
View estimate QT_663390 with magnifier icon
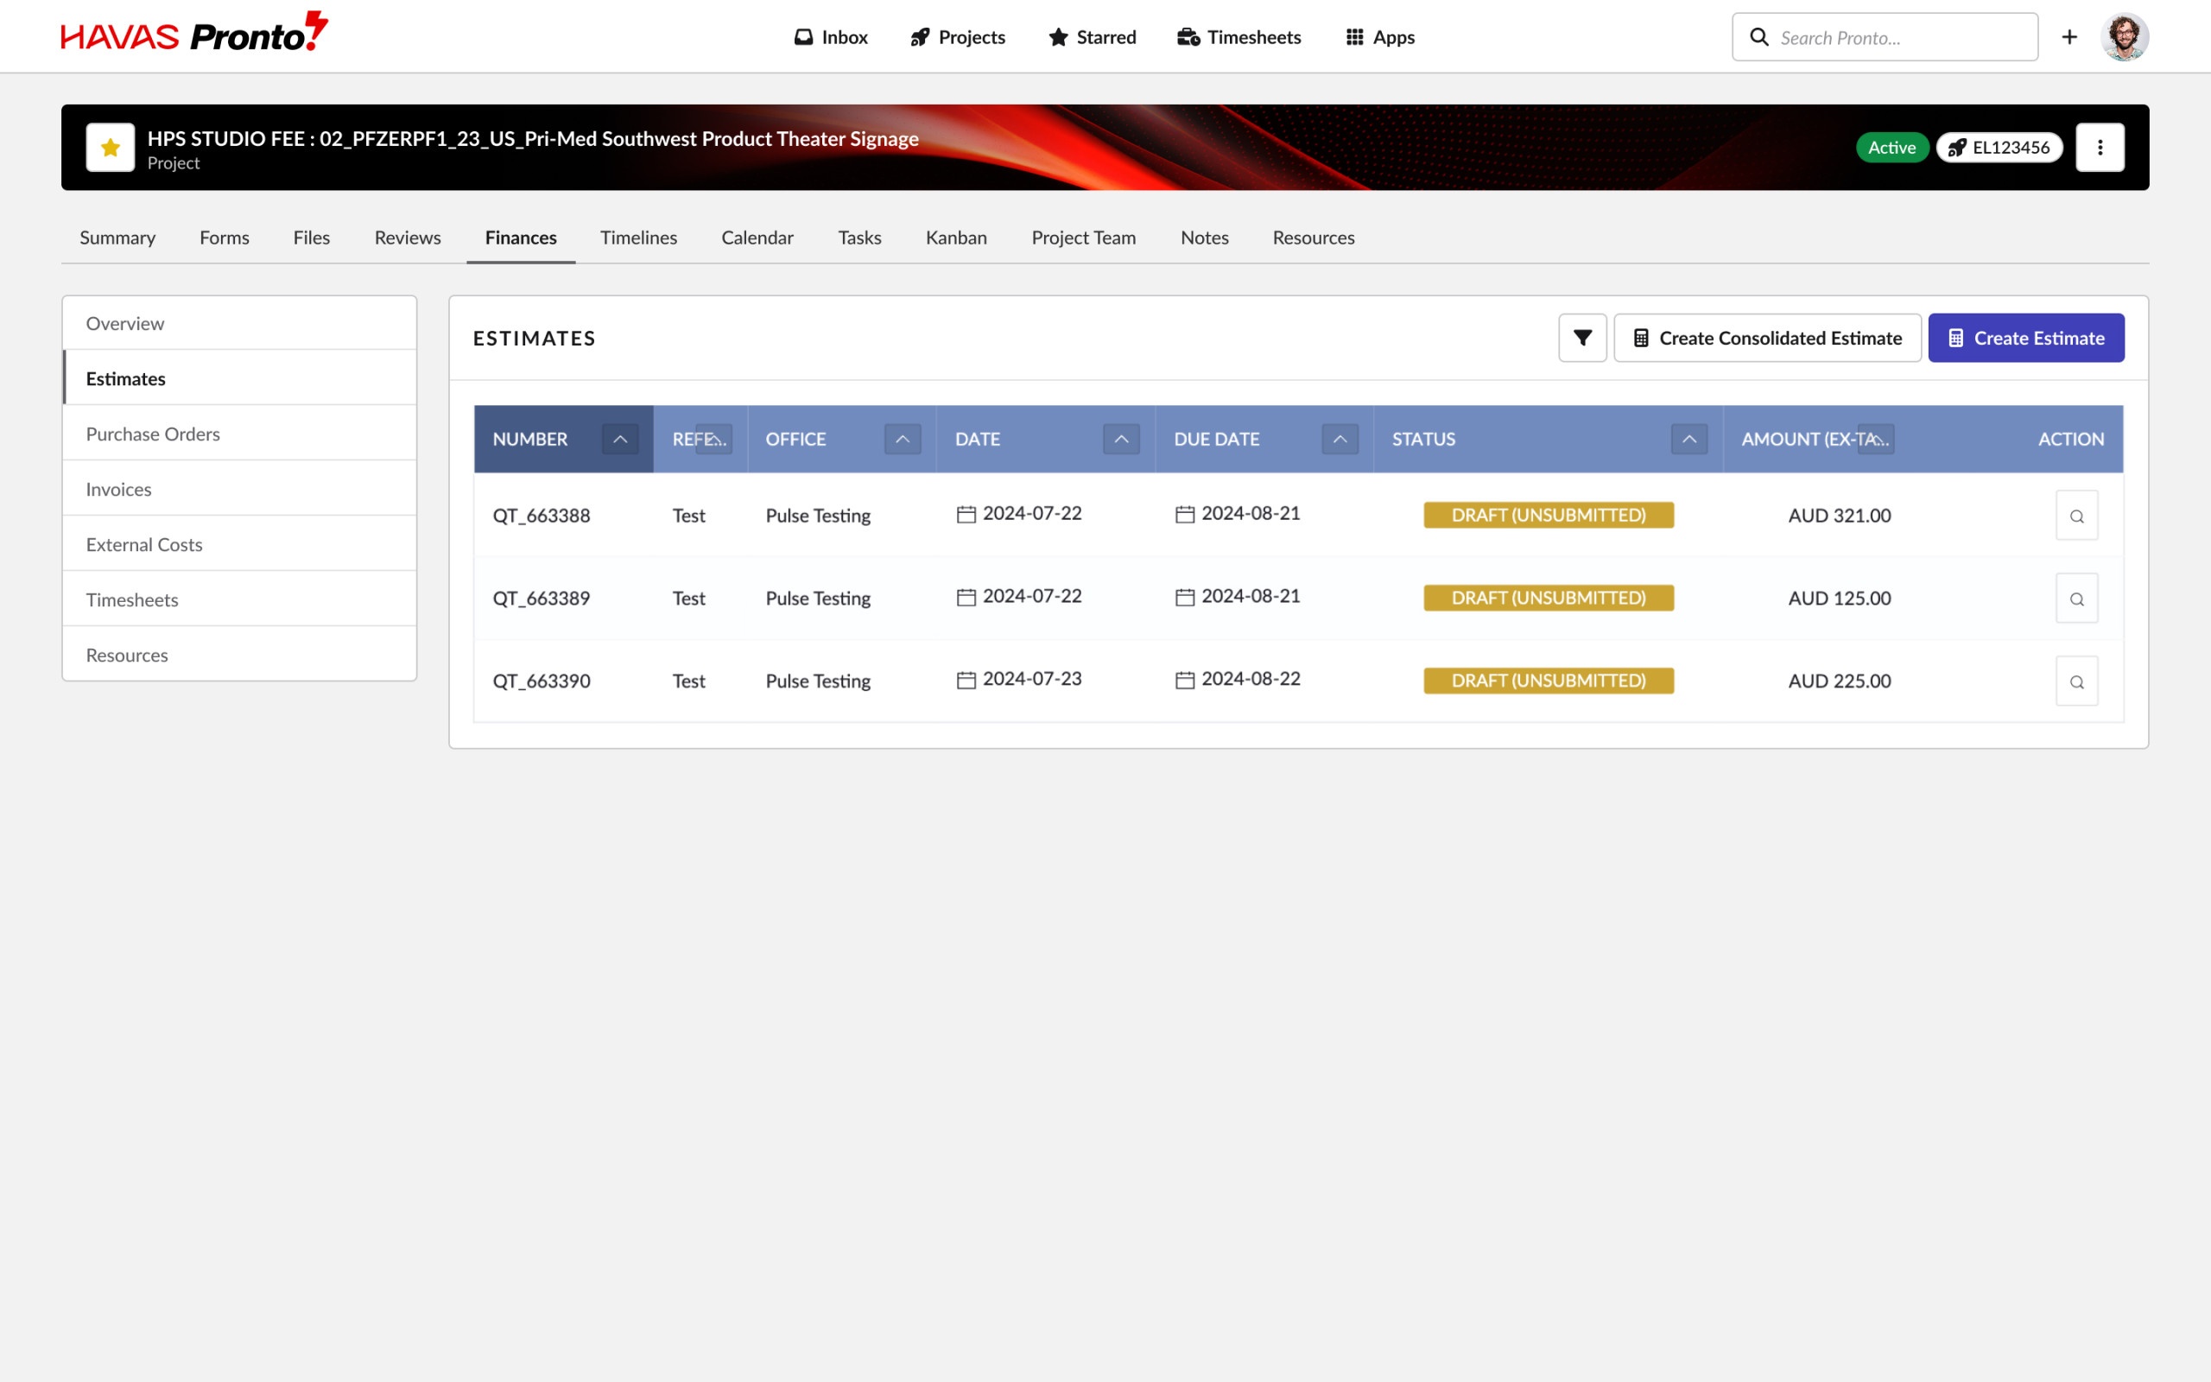pos(2076,681)
